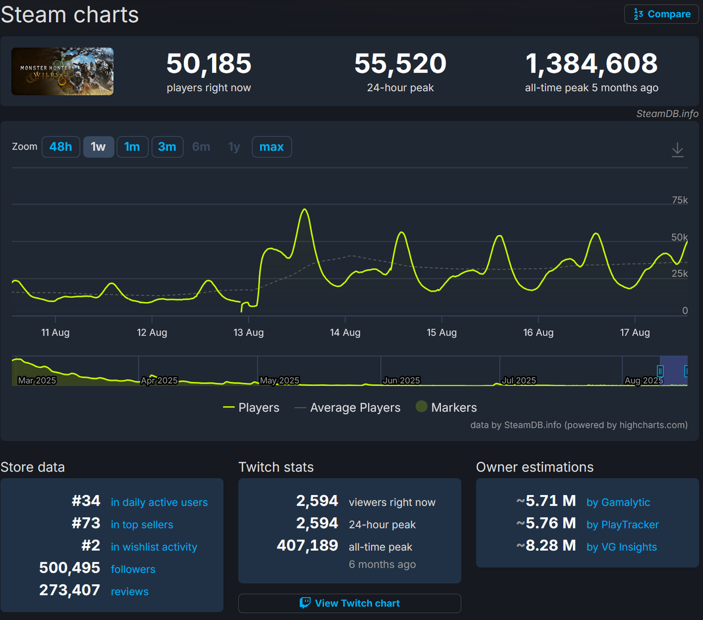Screen dimensions: 703x620
Task: Toggle the Players series in legend
Action: pyautogui.click(x=252, y=408)
